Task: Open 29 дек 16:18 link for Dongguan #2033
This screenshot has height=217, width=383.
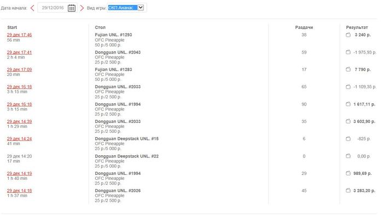Action: point(19,87)
